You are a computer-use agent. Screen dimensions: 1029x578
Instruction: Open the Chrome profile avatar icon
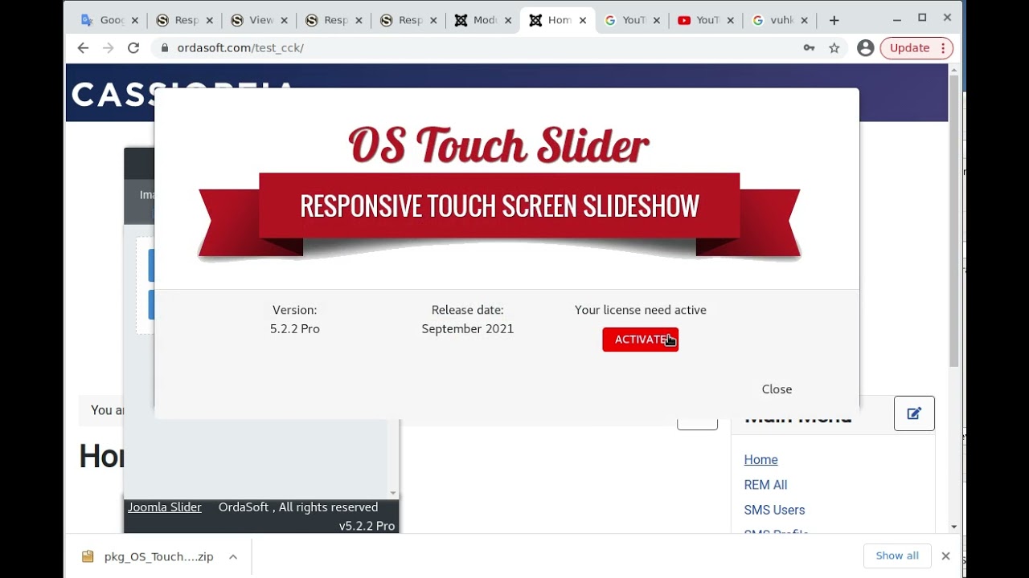(x=866, y=48)
